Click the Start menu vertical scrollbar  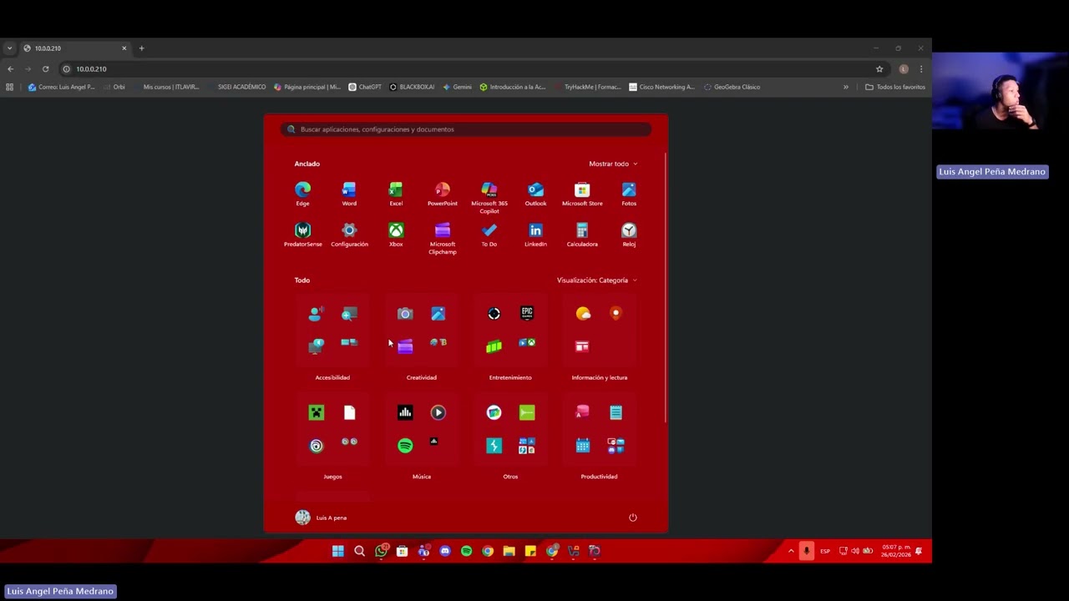(666, 288)
